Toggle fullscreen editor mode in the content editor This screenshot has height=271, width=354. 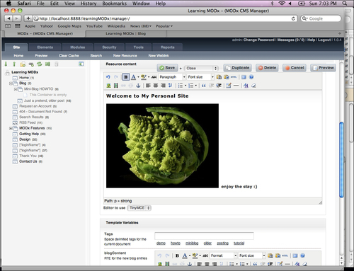[244, 77]
